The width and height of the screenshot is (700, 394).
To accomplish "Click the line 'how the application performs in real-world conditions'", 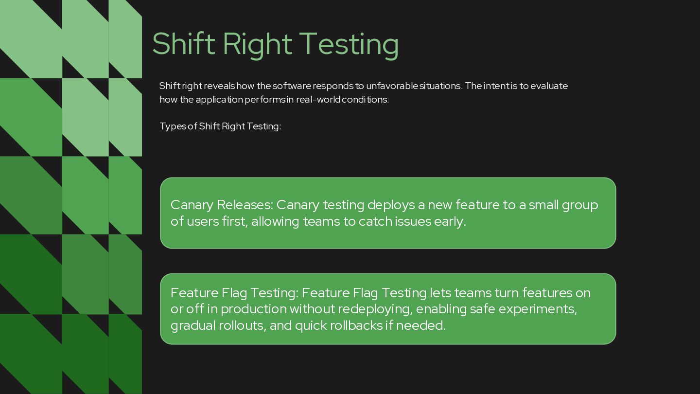I will point(274,99).
